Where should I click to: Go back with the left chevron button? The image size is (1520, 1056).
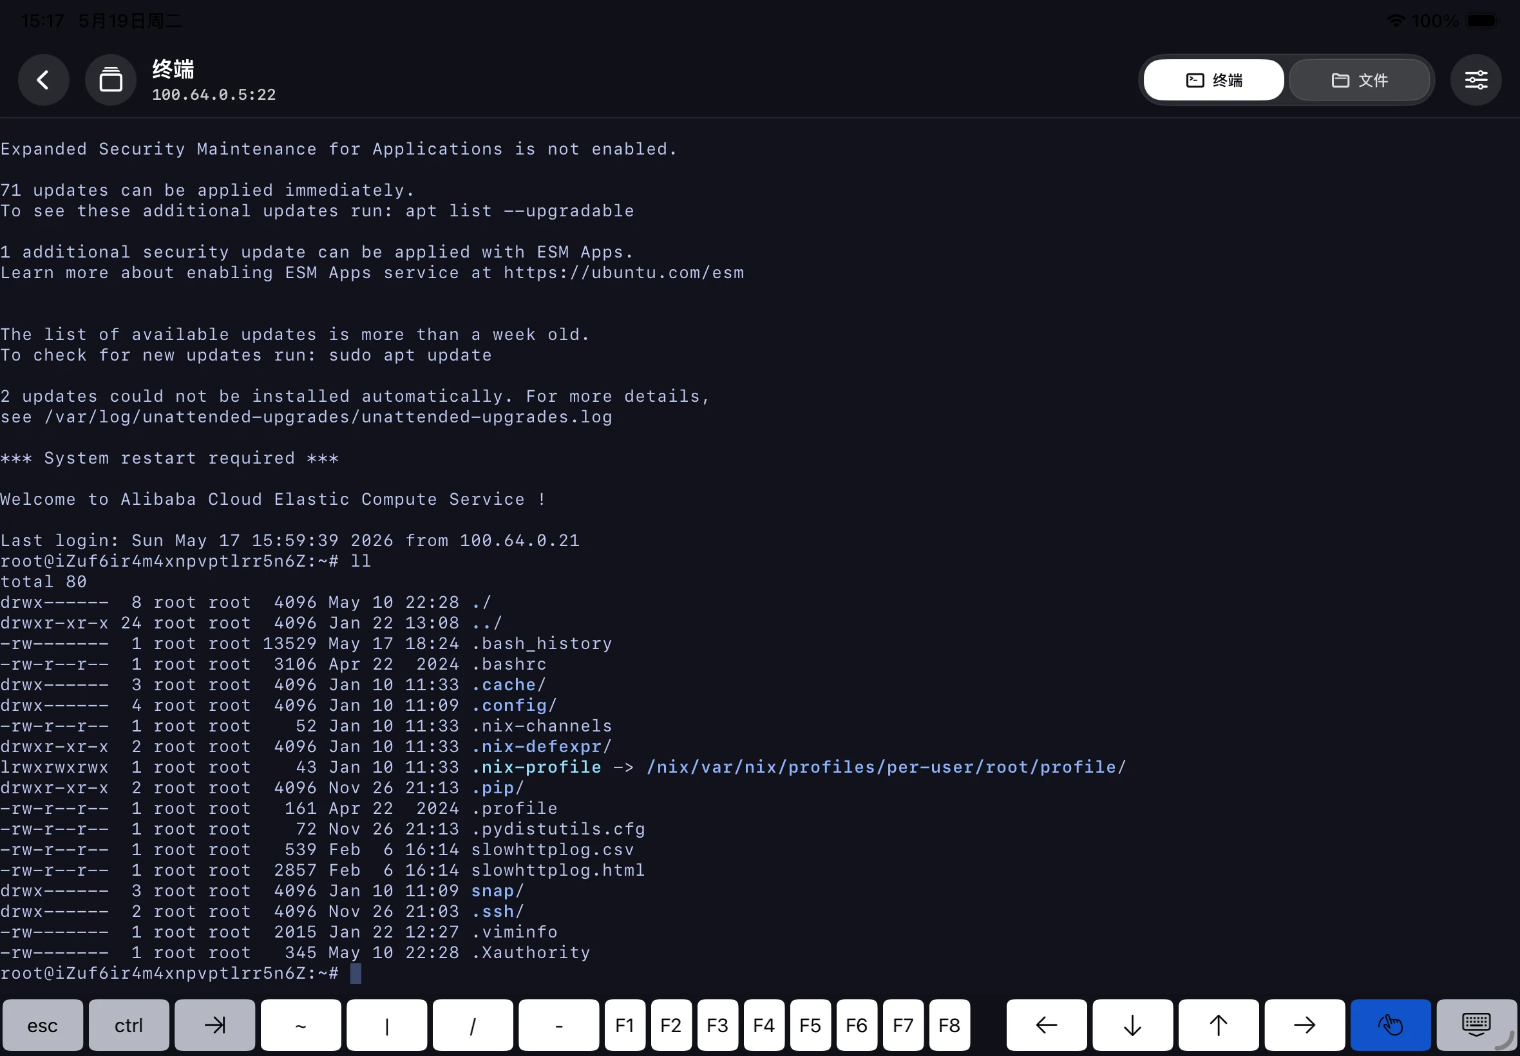click(43, 80)
